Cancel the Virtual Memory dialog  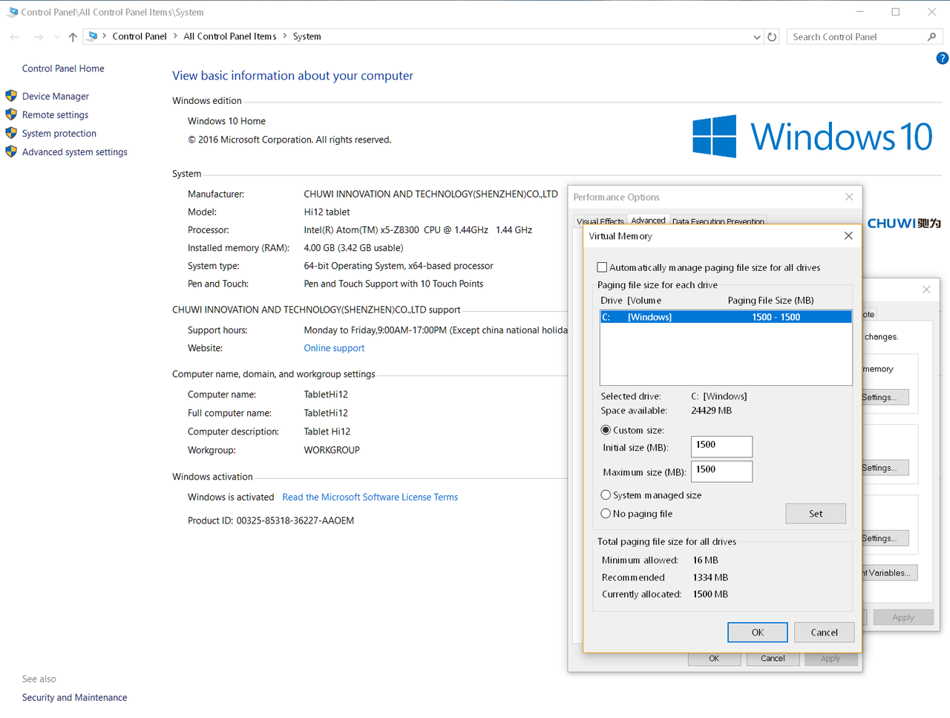(x=824, y=633)
